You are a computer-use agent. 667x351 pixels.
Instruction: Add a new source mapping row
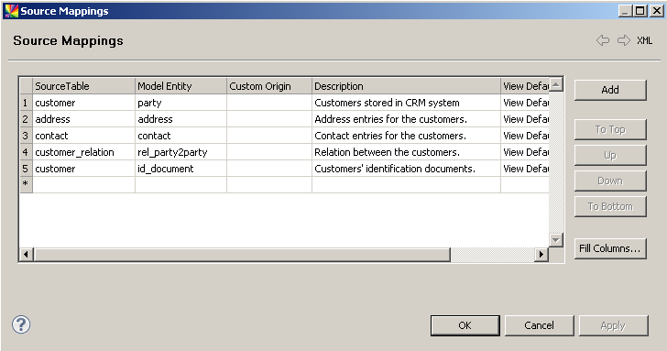[x=610, y=90]
